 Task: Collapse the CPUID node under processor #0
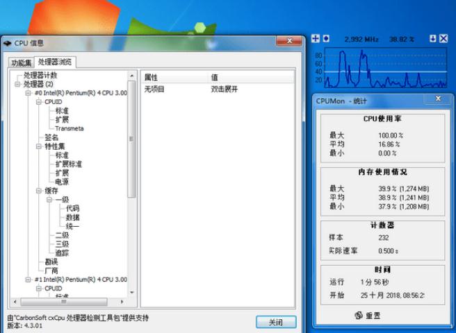click(x=39, y=102)
